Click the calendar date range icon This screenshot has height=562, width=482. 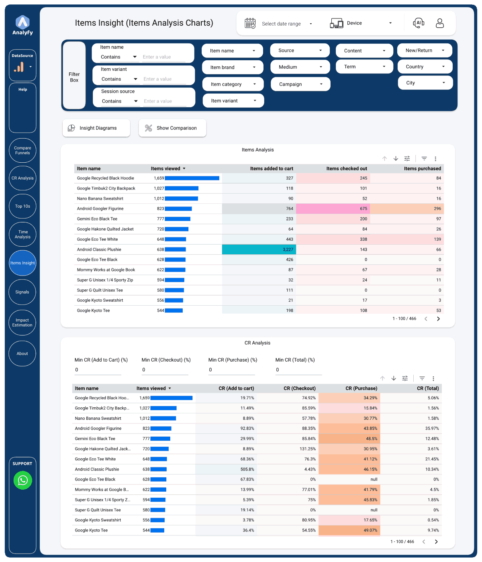250,23
